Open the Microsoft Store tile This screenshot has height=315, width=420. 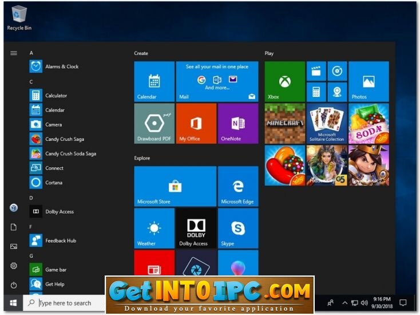coord(175,186)
